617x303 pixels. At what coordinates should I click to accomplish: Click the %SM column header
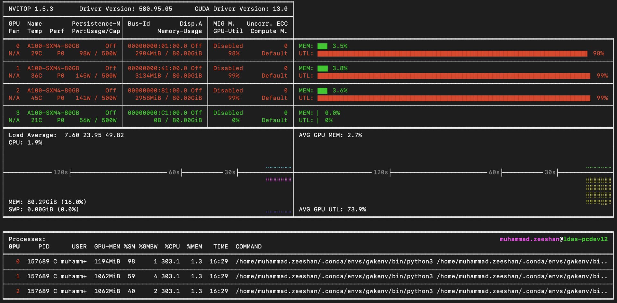pos(130,247)
